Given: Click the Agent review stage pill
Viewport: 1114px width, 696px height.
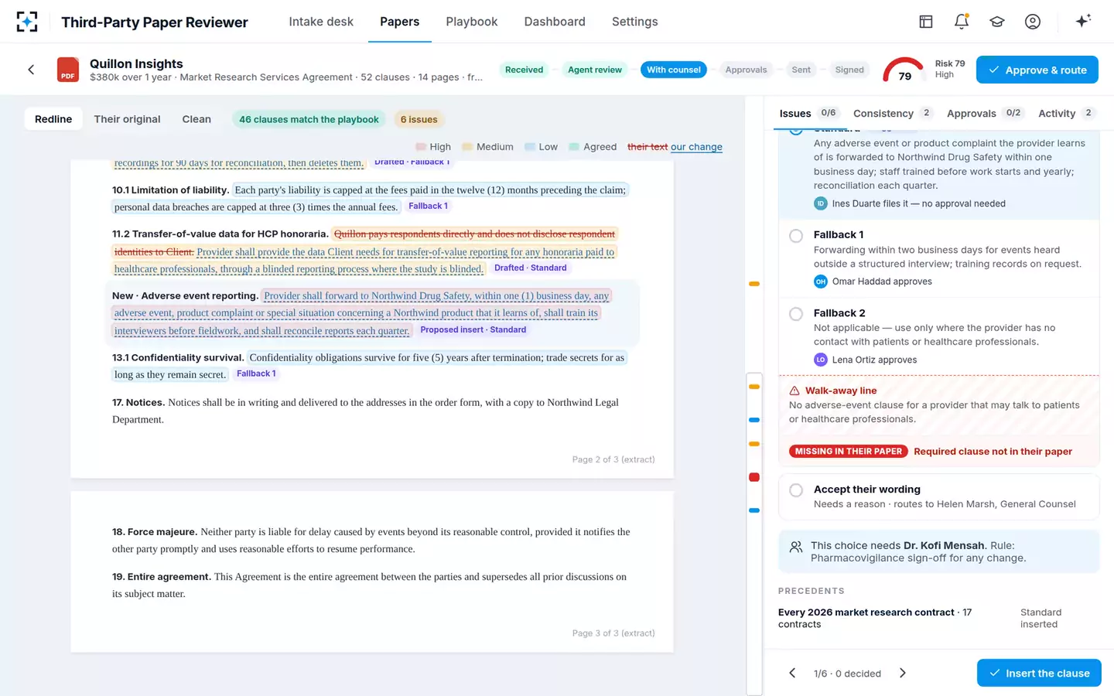Looking at the screenshot, I should point(595,70).
